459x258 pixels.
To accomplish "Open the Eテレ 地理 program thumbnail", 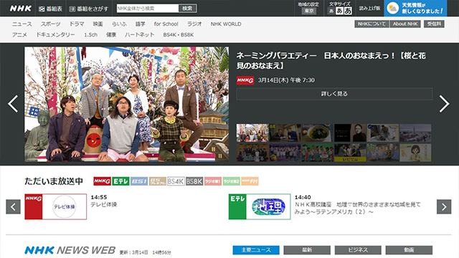I will click(x=260, y=206).
